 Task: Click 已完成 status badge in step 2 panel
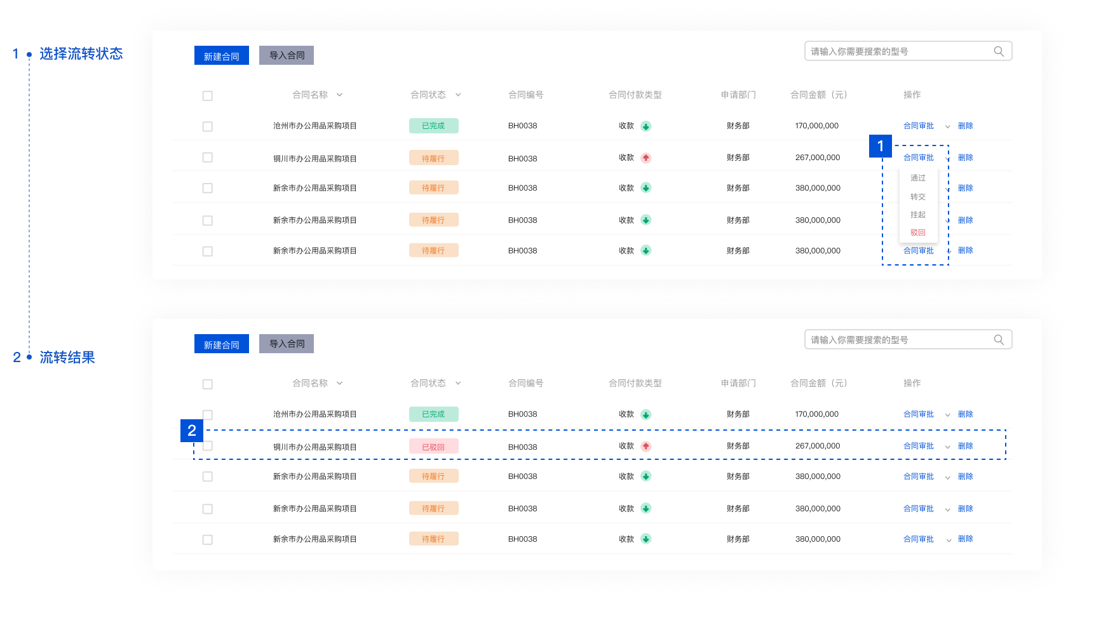433,414
